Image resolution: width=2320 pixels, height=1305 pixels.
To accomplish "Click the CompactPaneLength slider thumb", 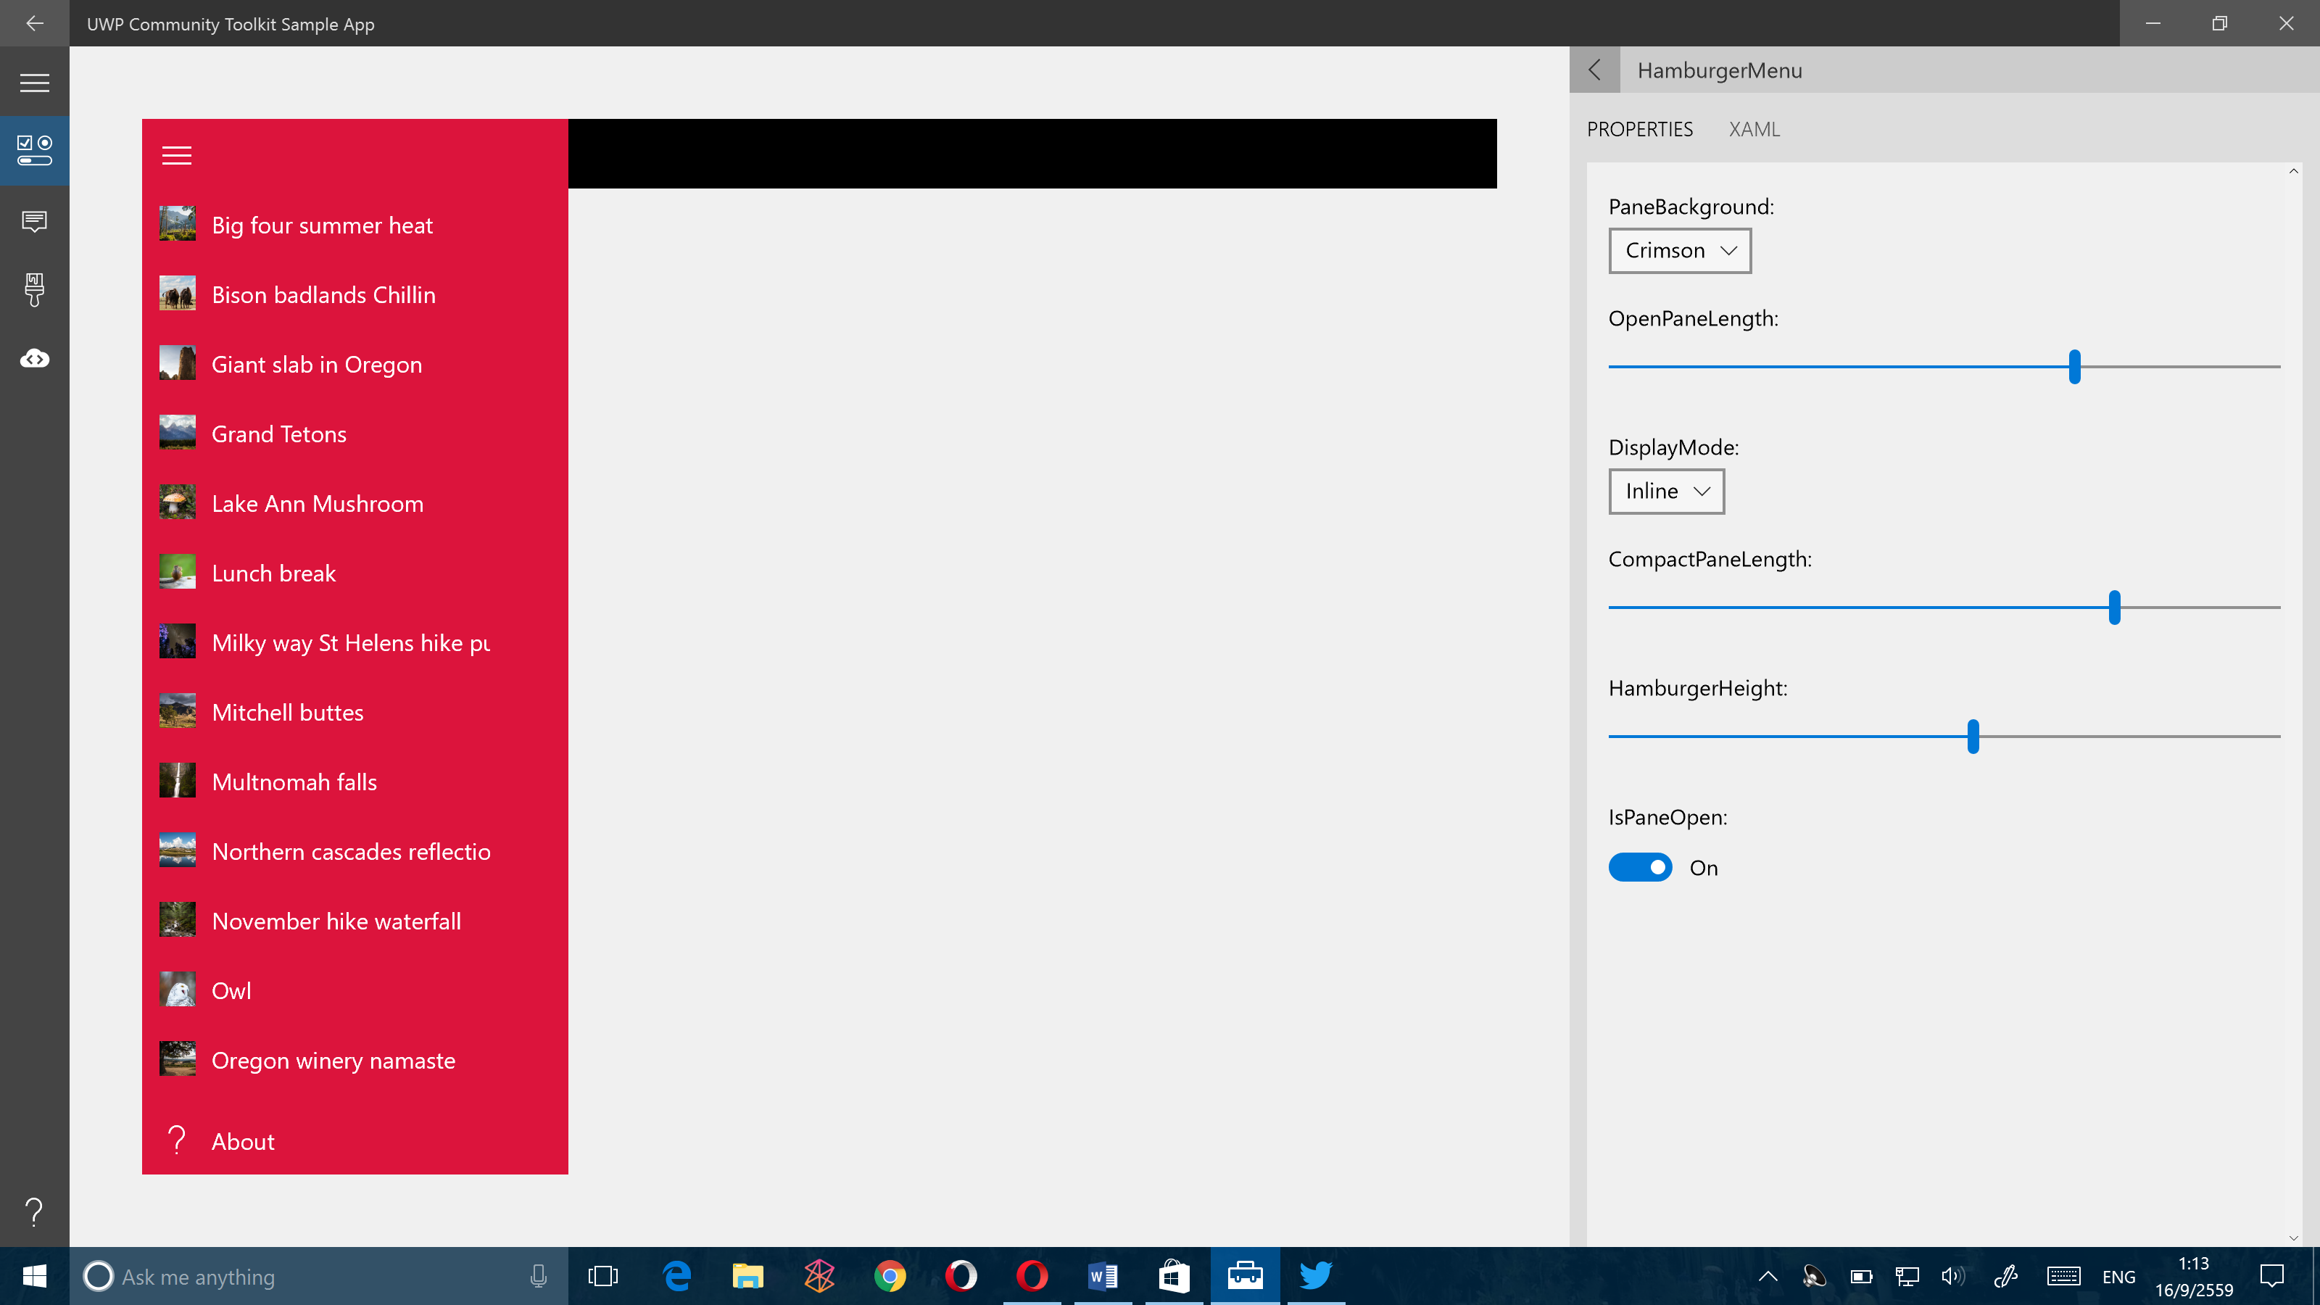I will coord(2114,607).
